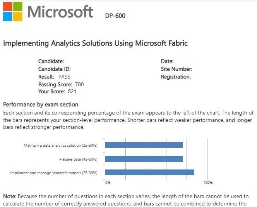Click the Candidate ID label

pos(54,69)
